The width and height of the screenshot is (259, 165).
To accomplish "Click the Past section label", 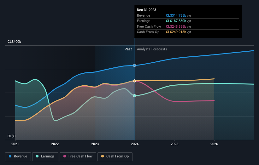I will [128, 49].
